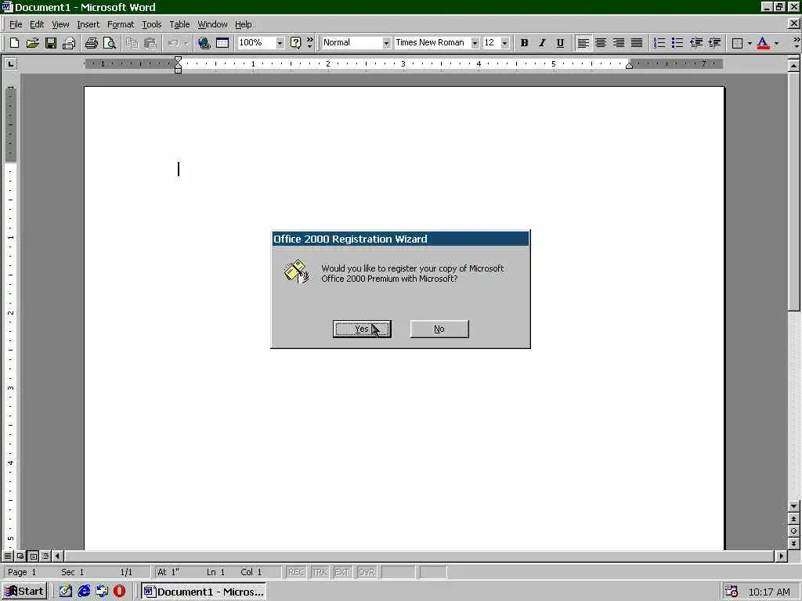Click the tab stop selector at ruler corner
The height and width of the screenshot is (601, 802).
[x=10, y=64]
